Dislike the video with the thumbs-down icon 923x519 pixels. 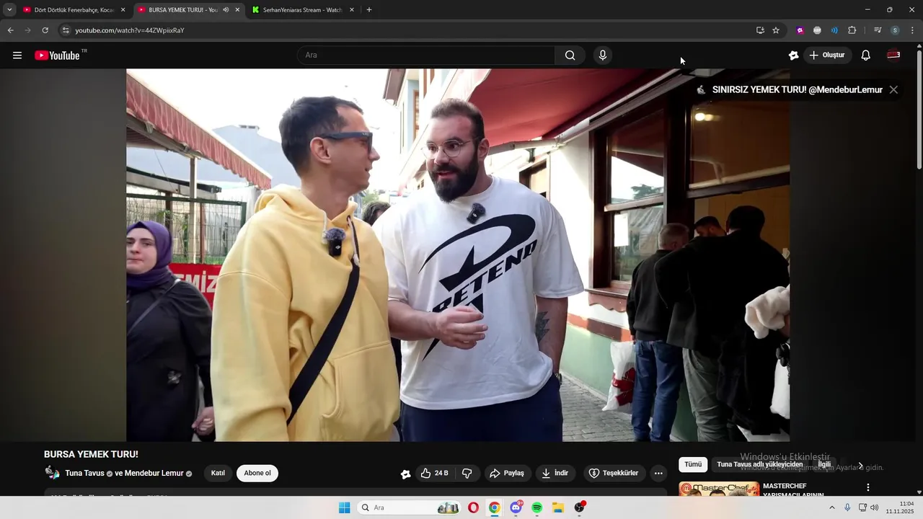[x=467, y=474]
